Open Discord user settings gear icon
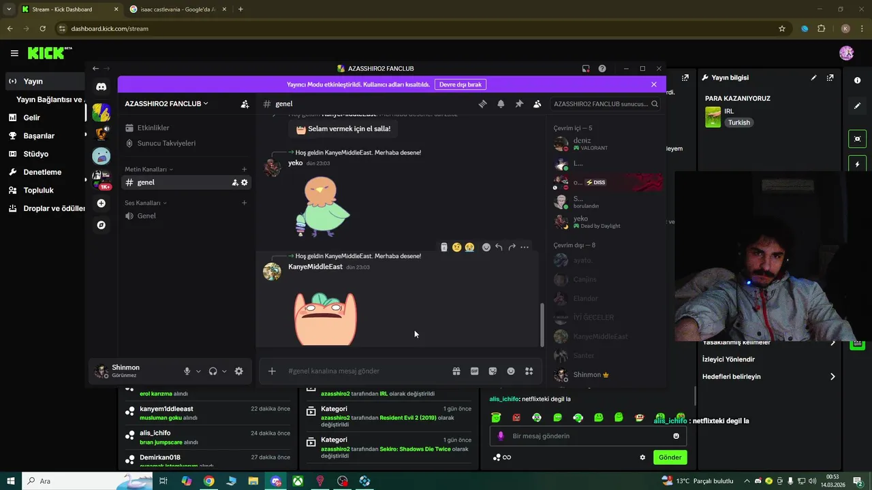This screenshot has height=490, width=872. click(x=238, y=371)
